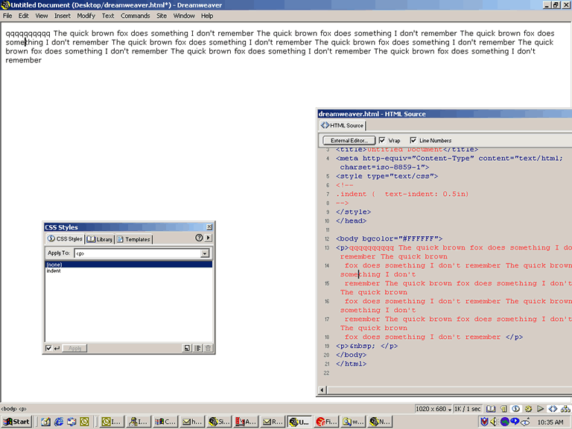572x429 pixels.
Task: Open the Commands menu
Action: click(136, 16)
